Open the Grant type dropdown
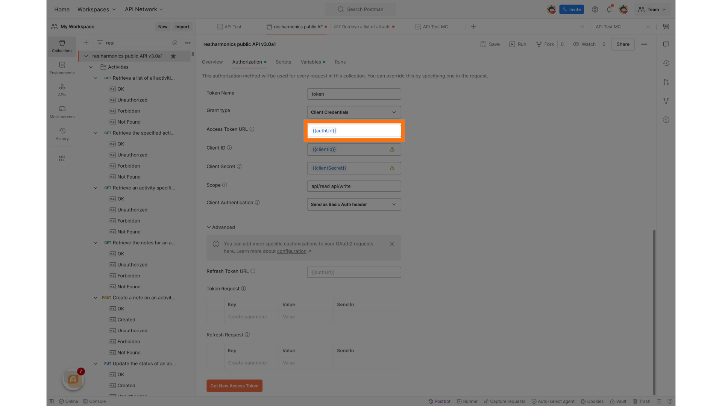 click(353, 112)
